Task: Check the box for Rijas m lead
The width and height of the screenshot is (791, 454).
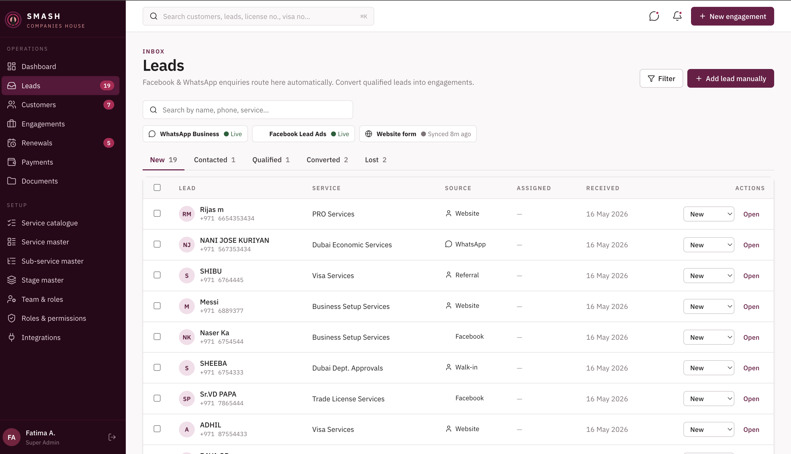Action: click(157, 213)
